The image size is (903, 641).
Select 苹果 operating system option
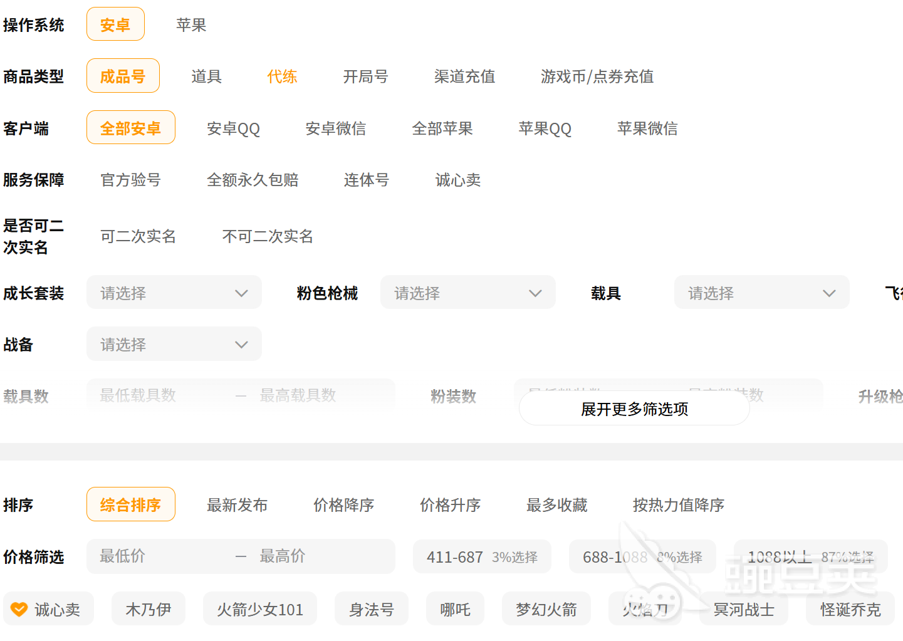click(191, 25)
